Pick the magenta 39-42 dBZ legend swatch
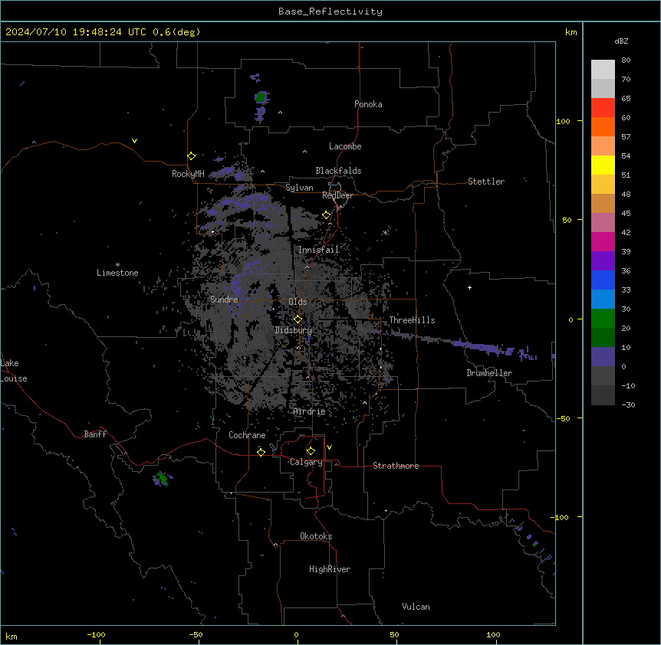The width and height of the screenshot is (661, 645). 603,241
